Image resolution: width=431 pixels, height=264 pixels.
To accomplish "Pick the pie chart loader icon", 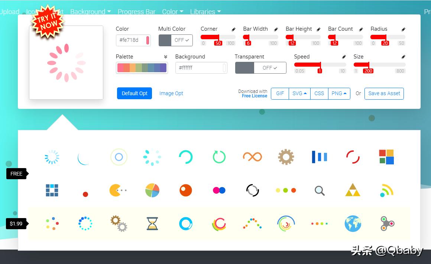I will tap(152, 190).
